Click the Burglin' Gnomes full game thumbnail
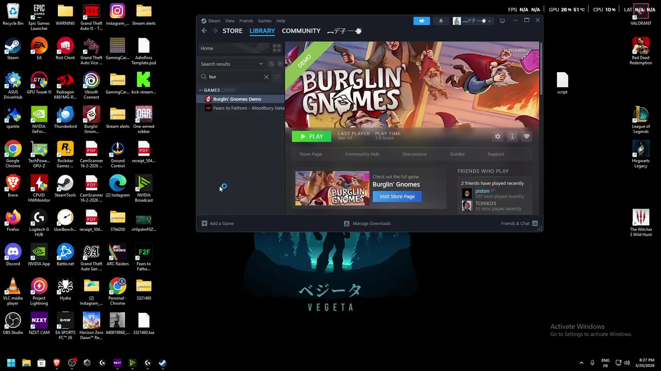Screen dimensions: 661x371 tap(332, 189)
